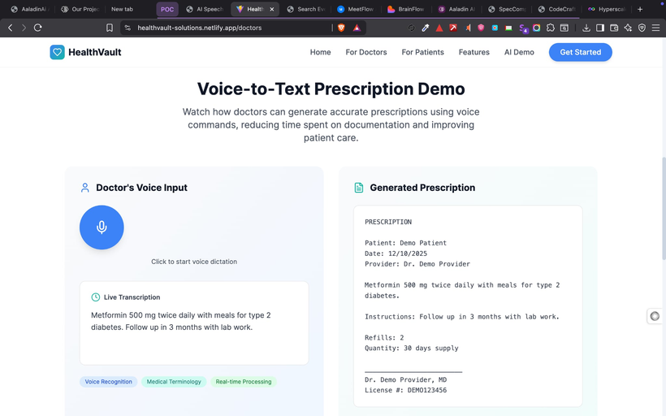This screenshot has height=416, width=666.
Task: Open a new tab with plus button
Action: click(x=640, y=9)
